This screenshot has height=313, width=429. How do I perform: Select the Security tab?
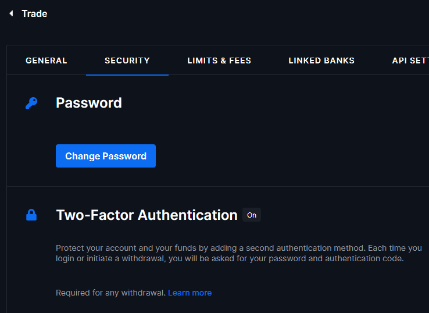(x=127, y=61)
